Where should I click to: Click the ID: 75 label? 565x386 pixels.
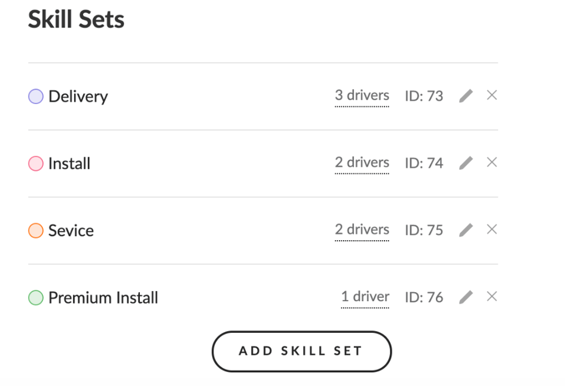click(424, 230)
